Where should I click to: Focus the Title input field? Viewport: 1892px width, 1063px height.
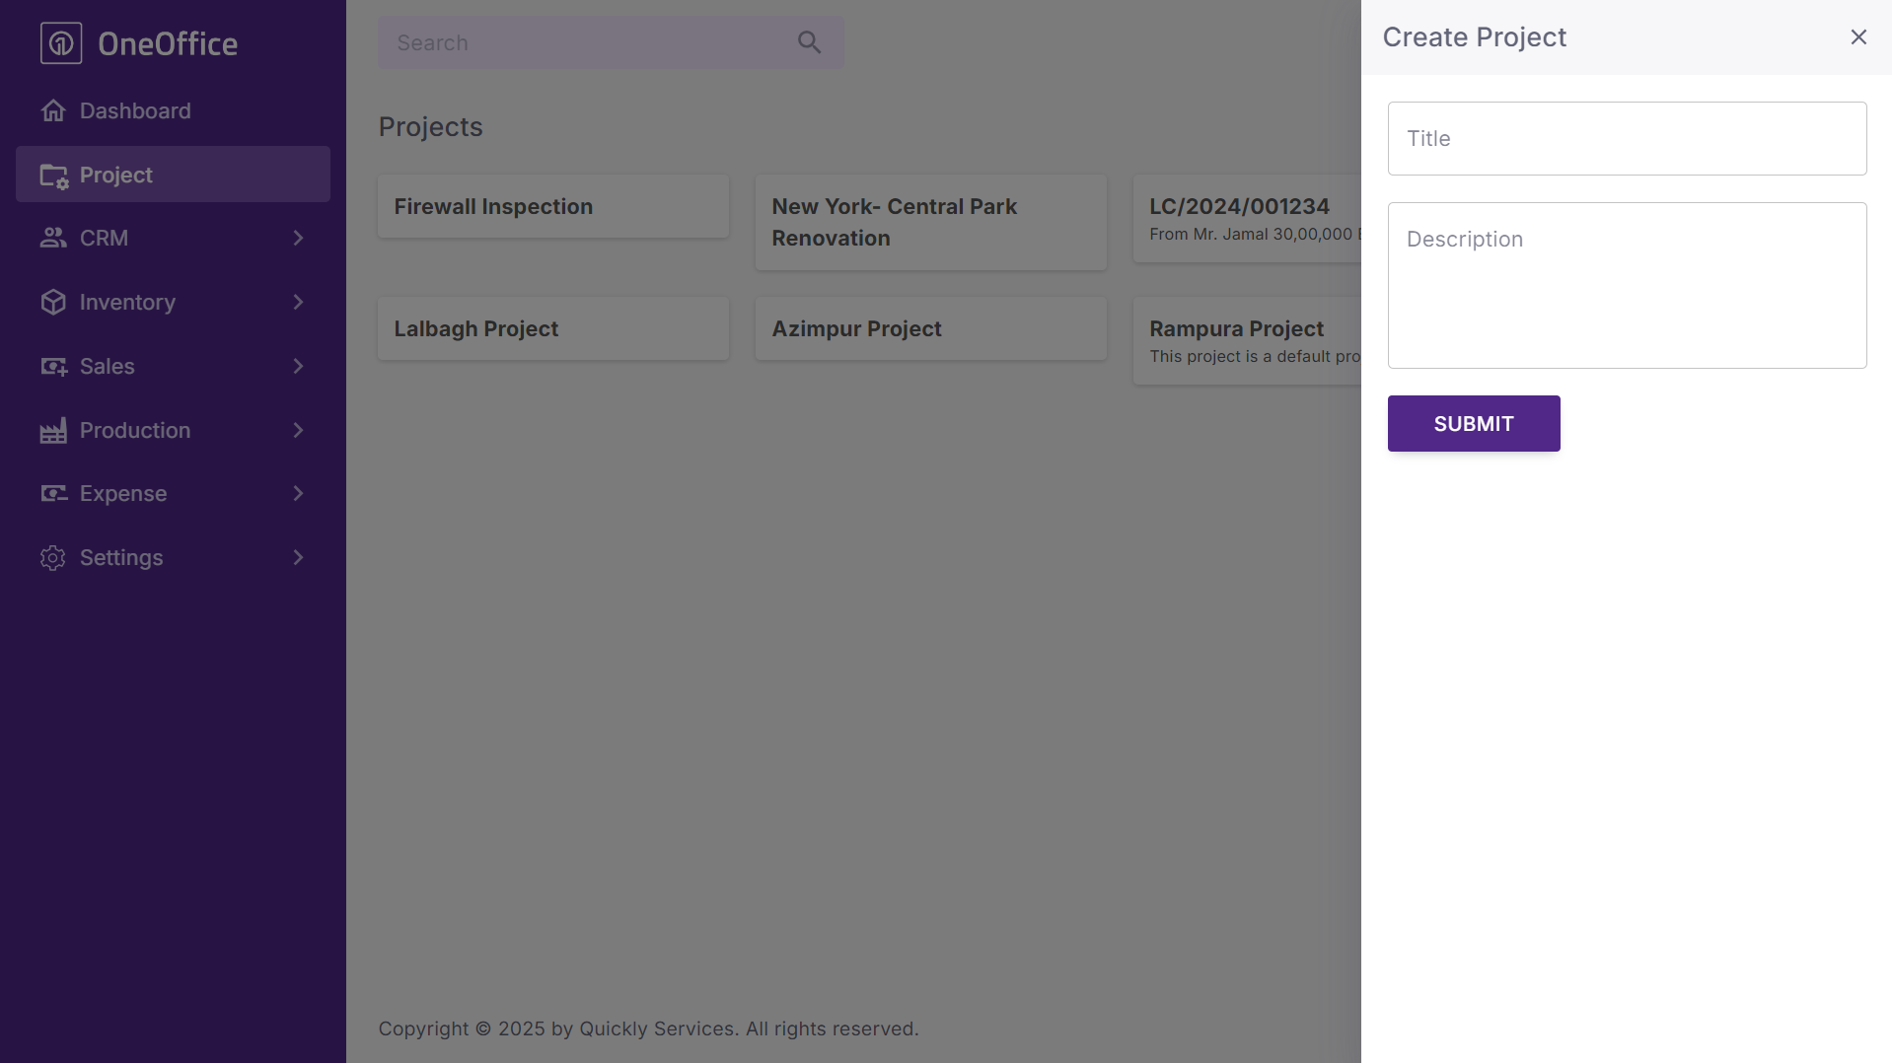[x=1627, y=139]
